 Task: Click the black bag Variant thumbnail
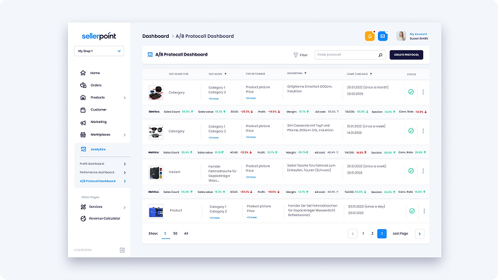[x=156, y=172]
